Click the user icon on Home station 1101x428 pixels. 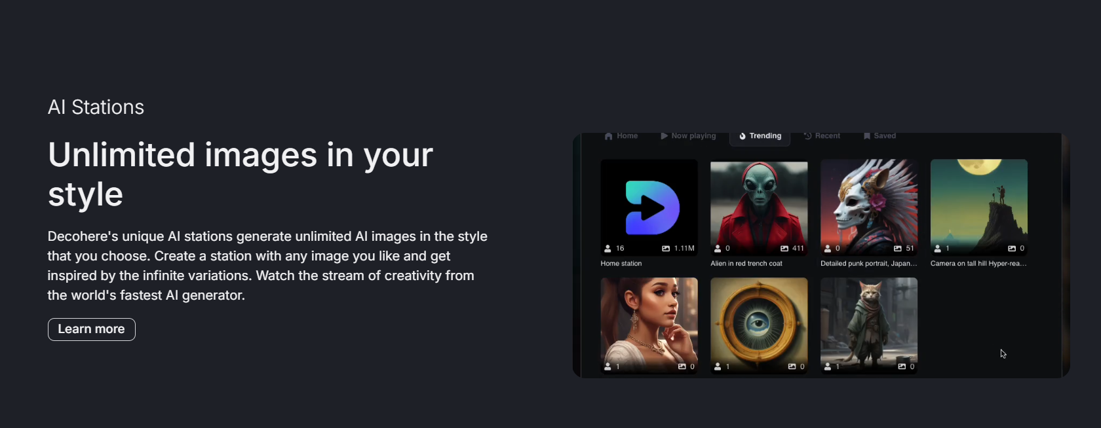click(x=608, y=249)
